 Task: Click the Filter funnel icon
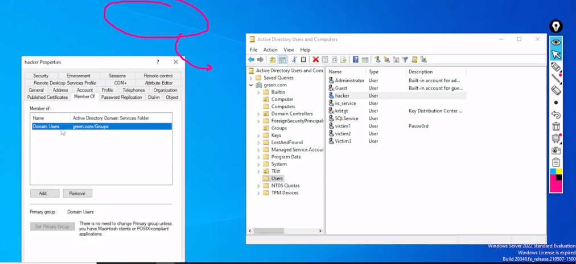pyautogui.click(x=405, y=60)
